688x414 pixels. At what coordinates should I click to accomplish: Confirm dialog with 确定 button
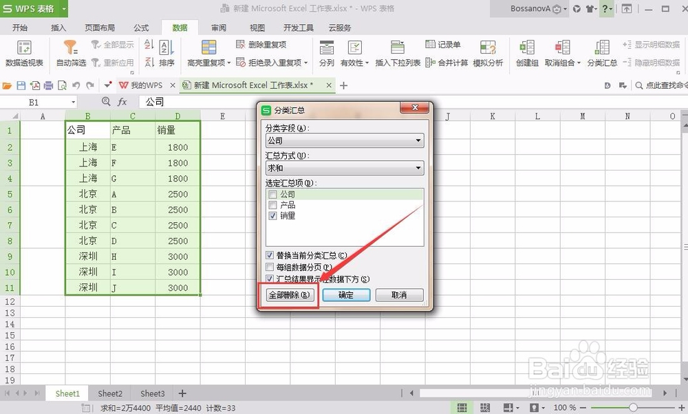pos(345,294)
